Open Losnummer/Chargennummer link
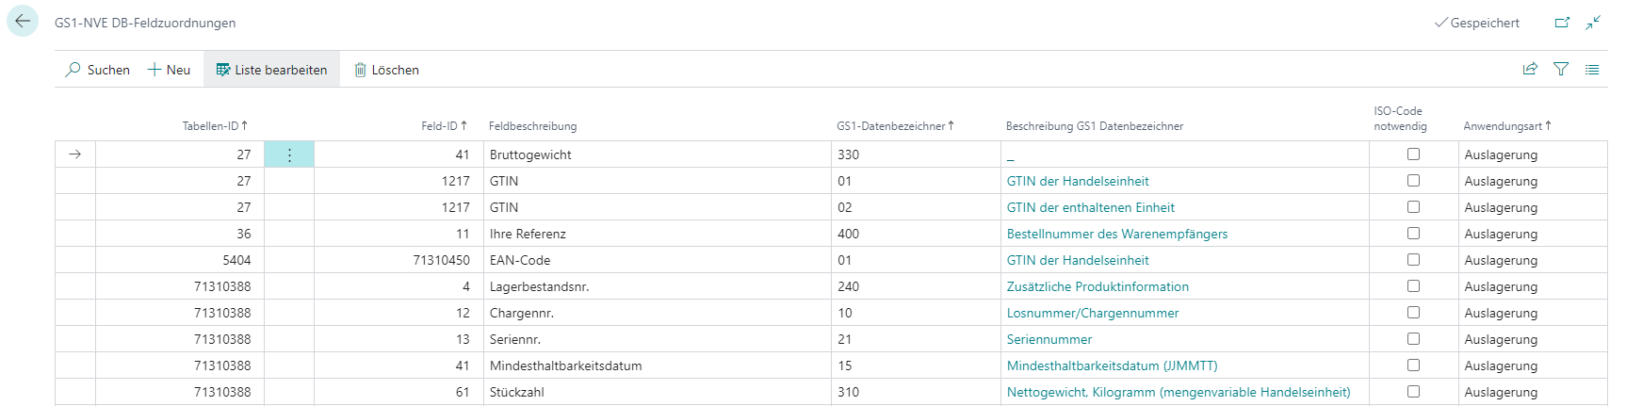This screenshot has width=1626, height=406. pos(1092,313)
